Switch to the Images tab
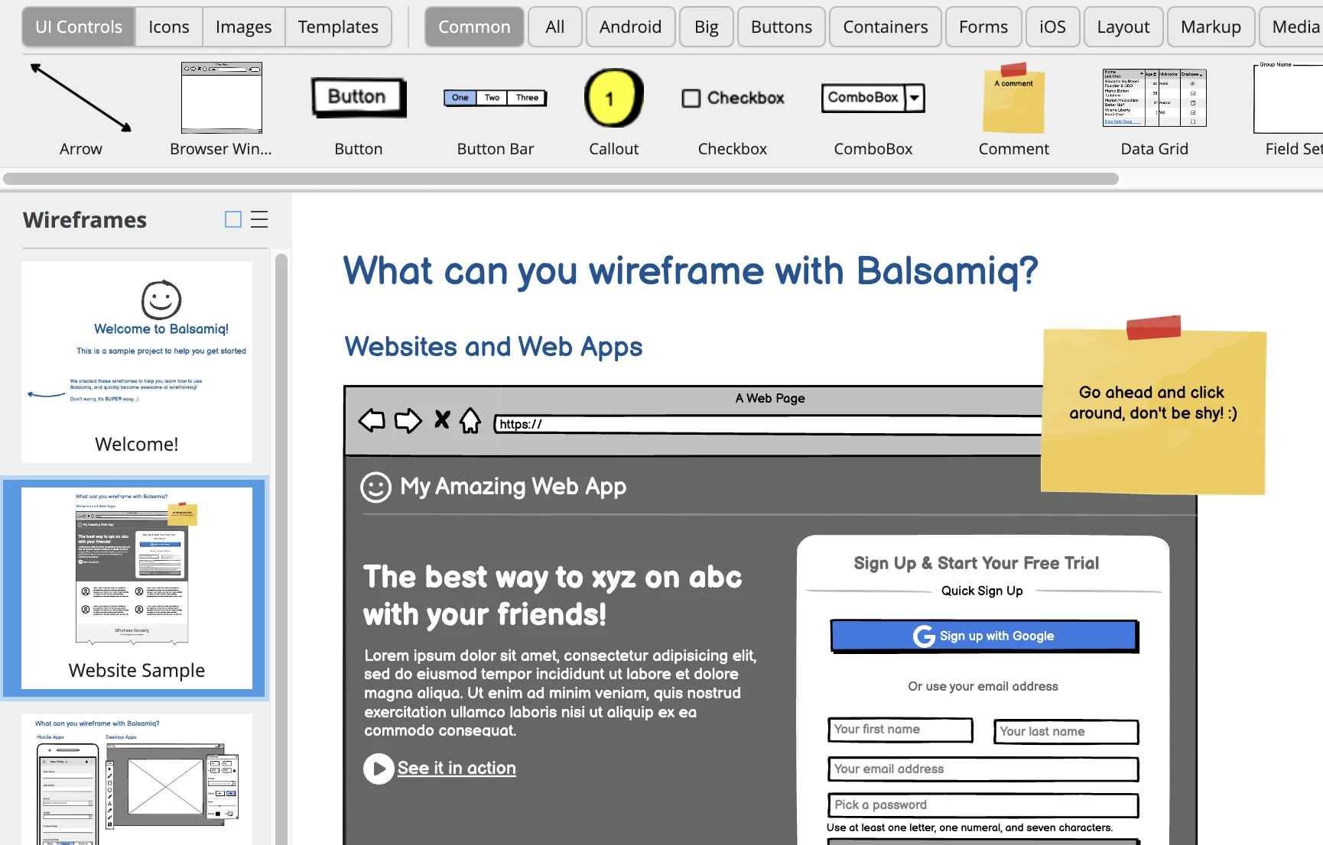The width and height of the screenshot is (1323, 845). tap(243, 27)
